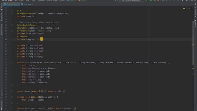Open the Structure tool window
Image resolution: width=197 pixels, height=111 pixels.
pos(2,94)
